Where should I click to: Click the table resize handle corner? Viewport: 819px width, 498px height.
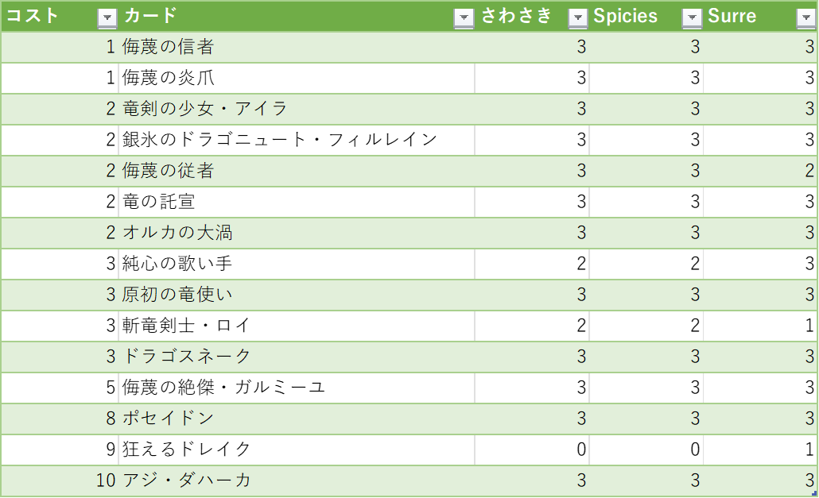tap(813, 492)
